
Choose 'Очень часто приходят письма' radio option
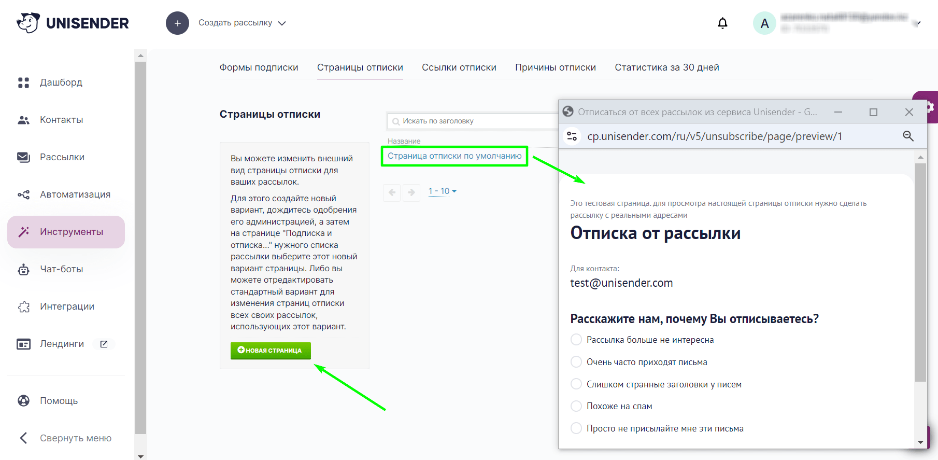[x=576, y=362]
